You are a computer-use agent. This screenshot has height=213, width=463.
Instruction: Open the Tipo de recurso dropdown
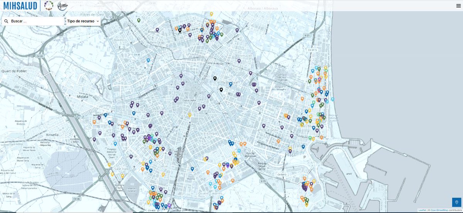[x=83, y=21]
